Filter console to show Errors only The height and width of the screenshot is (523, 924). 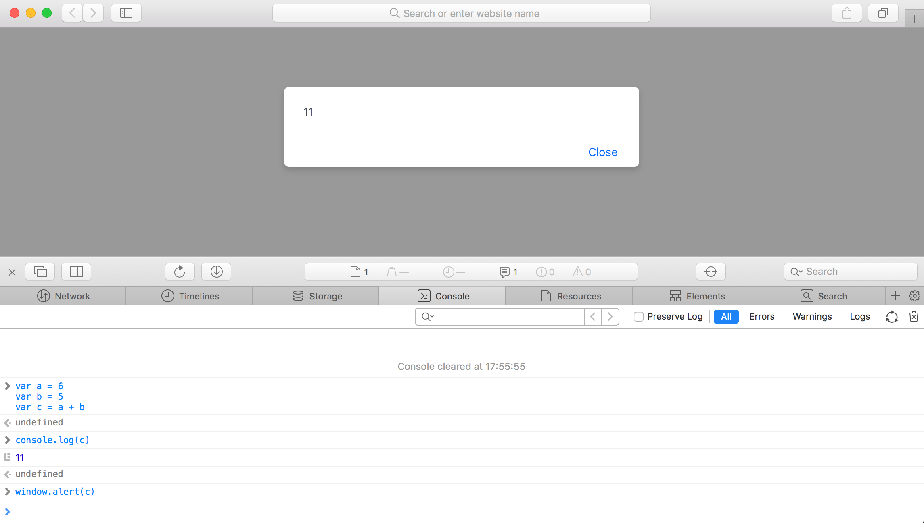click(x=761, y=316)
